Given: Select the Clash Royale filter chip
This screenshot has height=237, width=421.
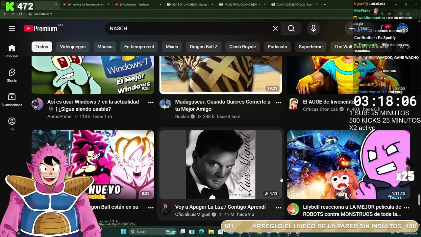Looking at the screenshot, I should point(242,47).
